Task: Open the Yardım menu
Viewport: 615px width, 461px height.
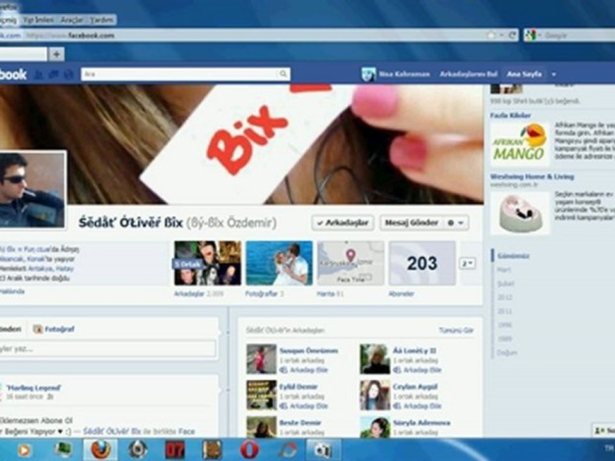Action: [101, 20]
